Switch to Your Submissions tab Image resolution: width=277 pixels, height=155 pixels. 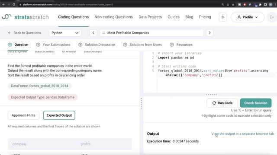(x=53, y=45)
